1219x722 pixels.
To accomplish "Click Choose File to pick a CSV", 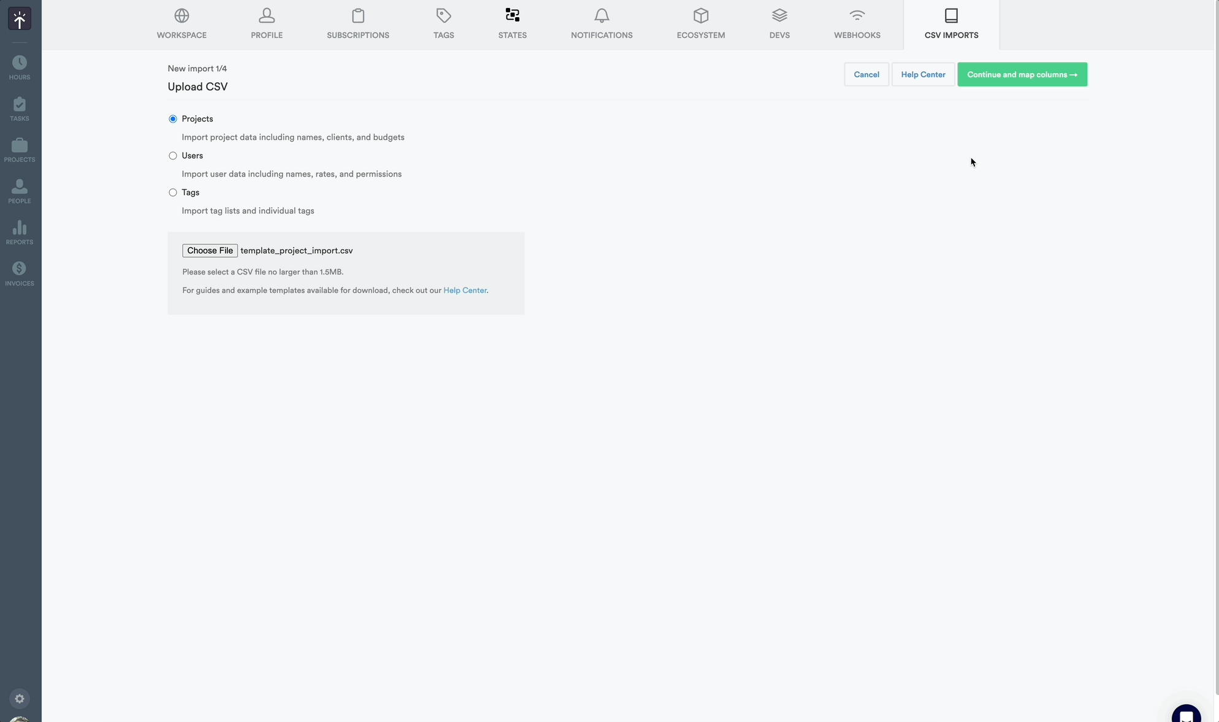I will [x=210, y=251].
